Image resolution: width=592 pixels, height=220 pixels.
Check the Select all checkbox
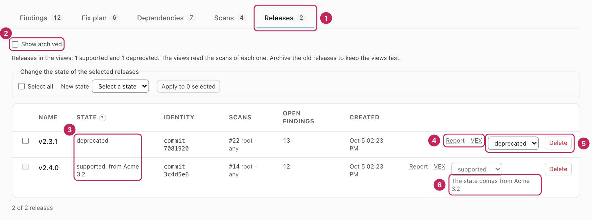22,86
